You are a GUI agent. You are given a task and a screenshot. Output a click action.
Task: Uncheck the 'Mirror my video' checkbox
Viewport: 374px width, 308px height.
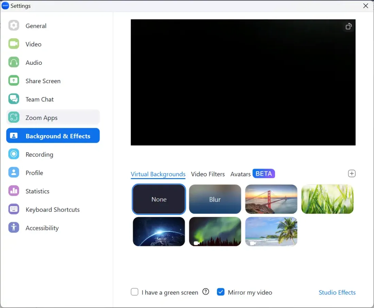click(x=221, y=292)
